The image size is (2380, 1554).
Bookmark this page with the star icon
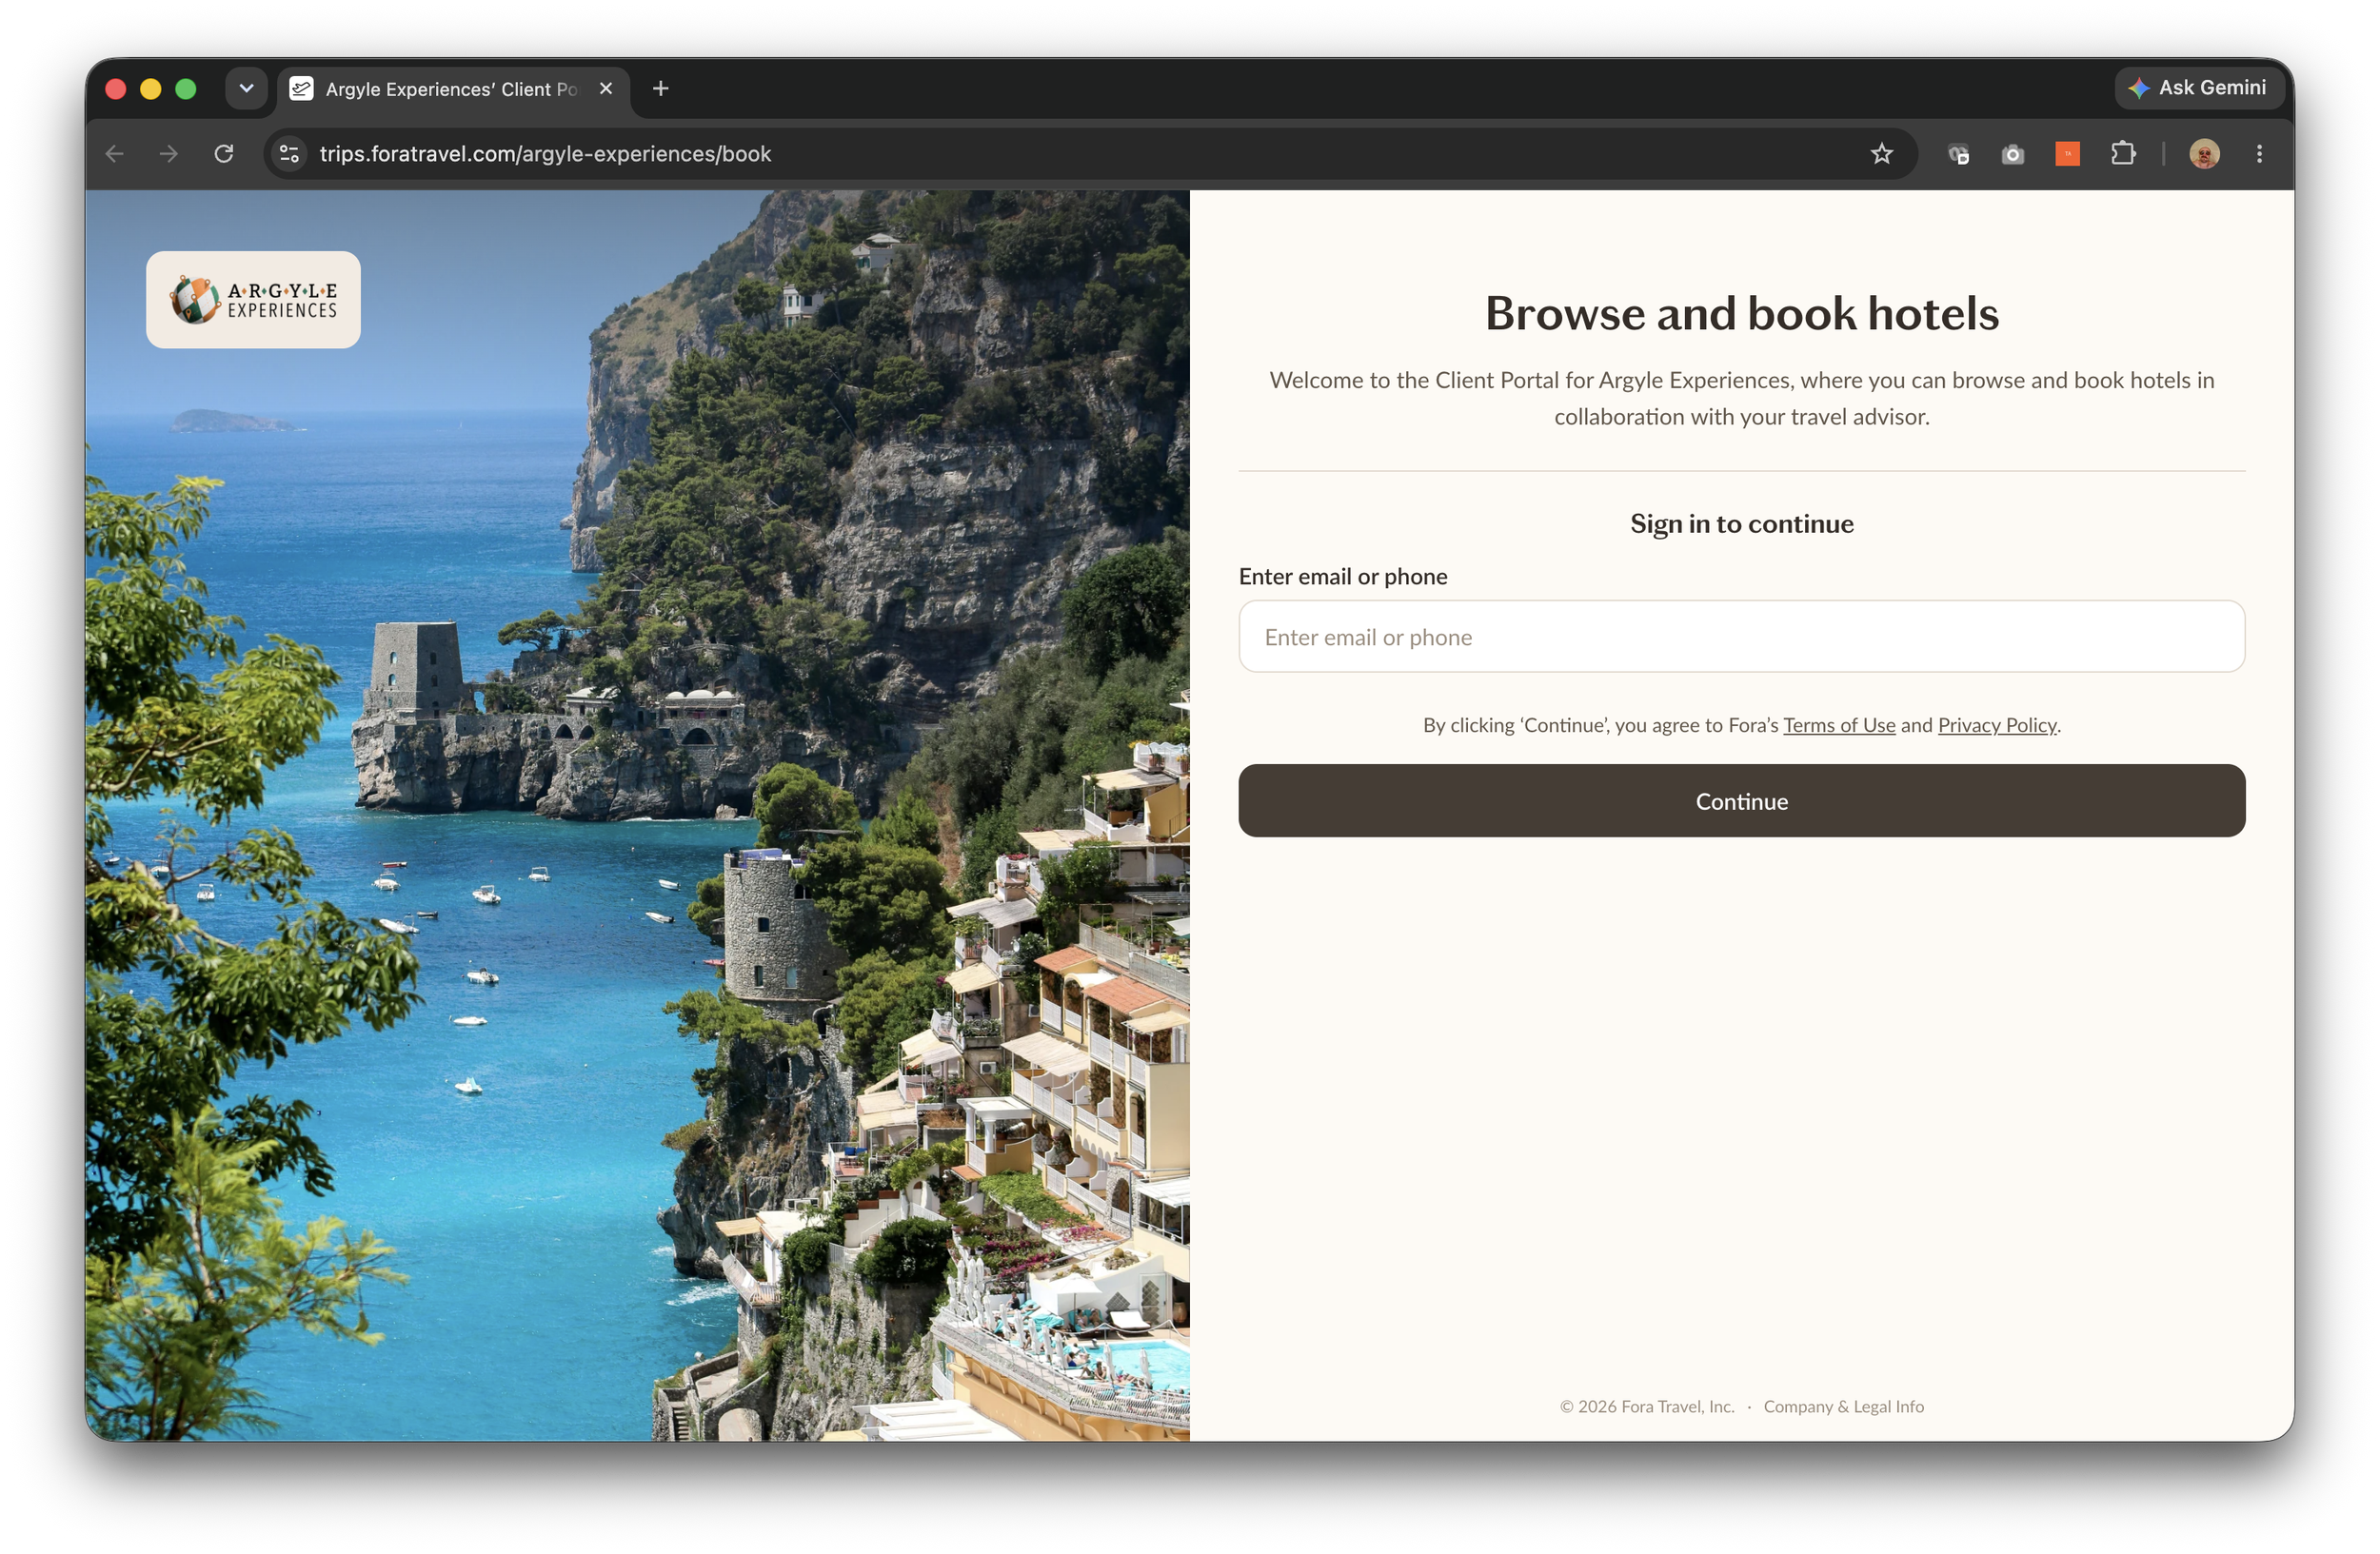tap(1881, 154)
